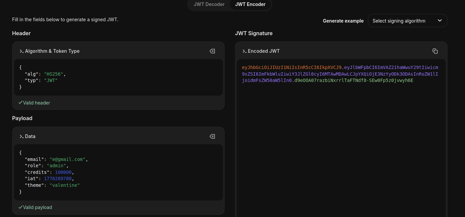Click the terminal icon beside Encoded JWT

[x=244, y=51]
